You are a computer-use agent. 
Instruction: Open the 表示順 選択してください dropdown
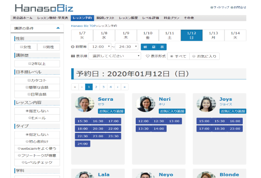pyautogui.click(x=115, y=56)
